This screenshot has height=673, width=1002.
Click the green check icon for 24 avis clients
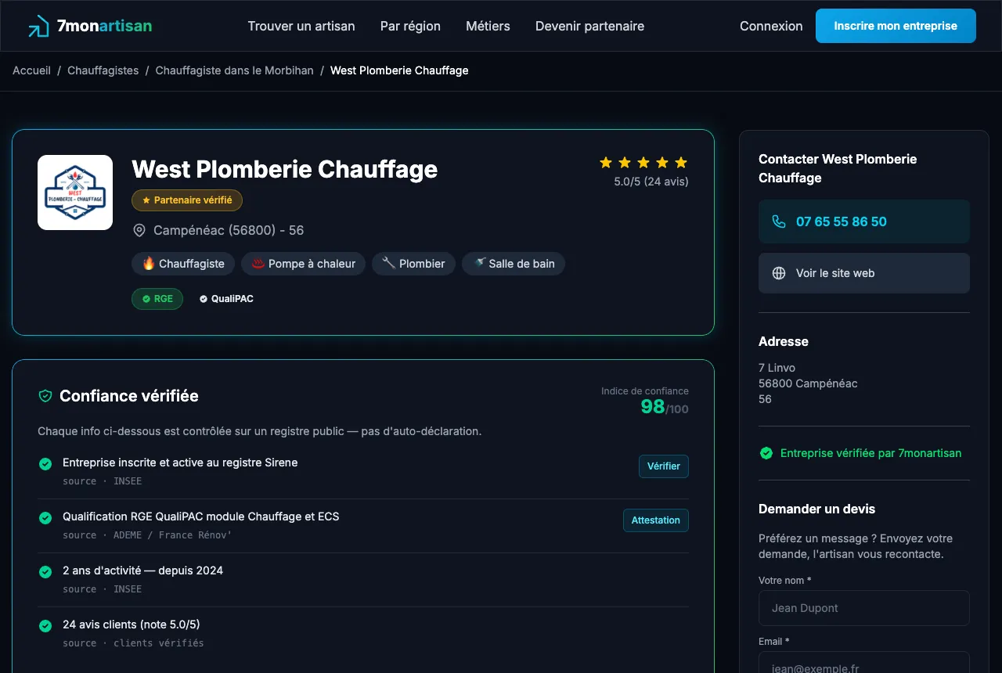[x=45, y=626]
